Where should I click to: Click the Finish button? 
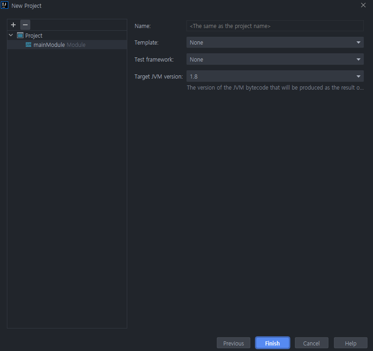click(x=272, y=343)
